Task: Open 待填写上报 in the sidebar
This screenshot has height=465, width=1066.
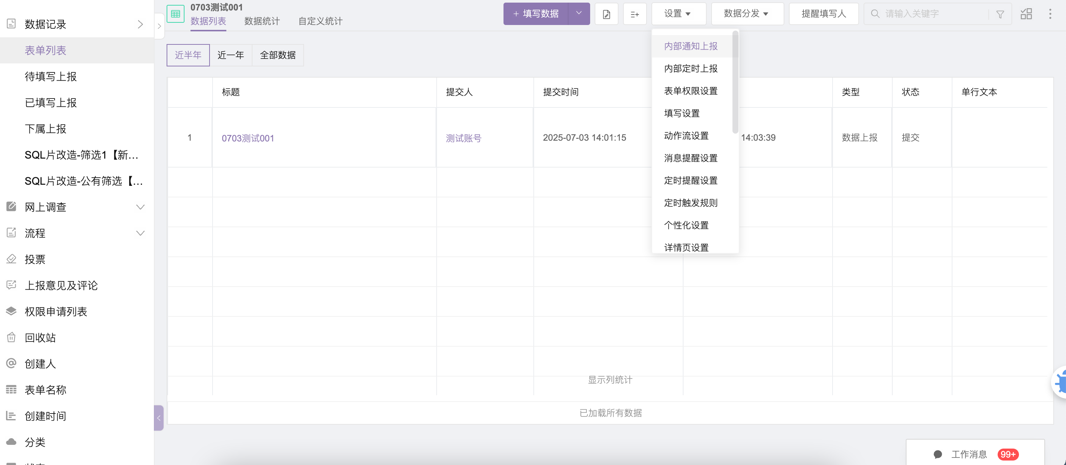Action: [77, 77]
